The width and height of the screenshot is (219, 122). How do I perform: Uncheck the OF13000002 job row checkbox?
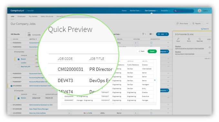click(12, 86)
